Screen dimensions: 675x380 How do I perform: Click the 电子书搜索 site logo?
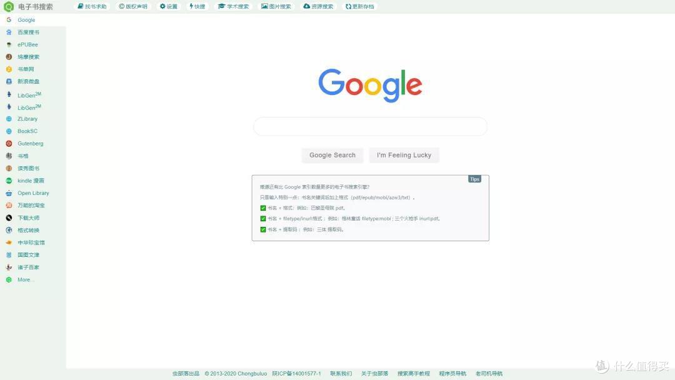(28, 6)
